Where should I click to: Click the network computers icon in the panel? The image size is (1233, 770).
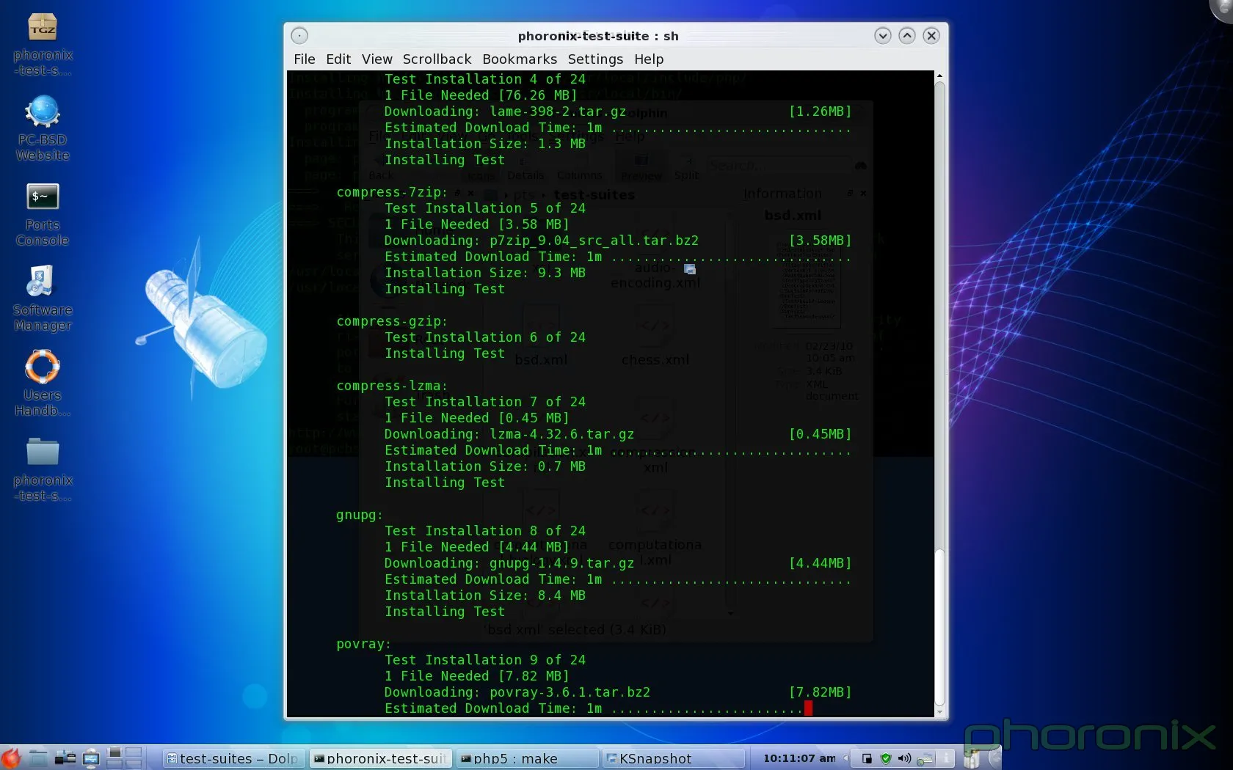coord(65,758)
